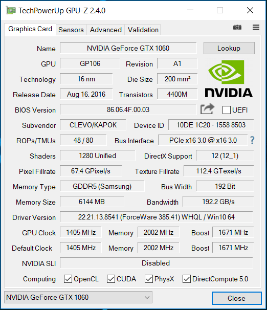Toggle the UEFI checkbox

pos(226,110)
